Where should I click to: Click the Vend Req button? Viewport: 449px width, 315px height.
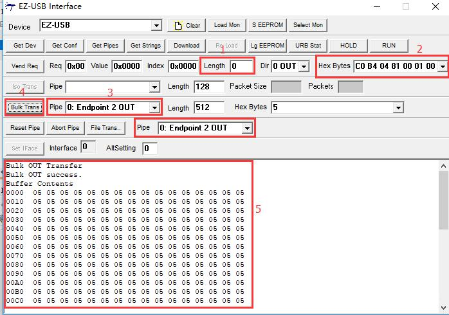coord(25,66)
